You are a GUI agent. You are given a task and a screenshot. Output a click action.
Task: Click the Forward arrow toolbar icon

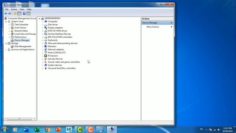pyautogui.click(x=10, y=14)
